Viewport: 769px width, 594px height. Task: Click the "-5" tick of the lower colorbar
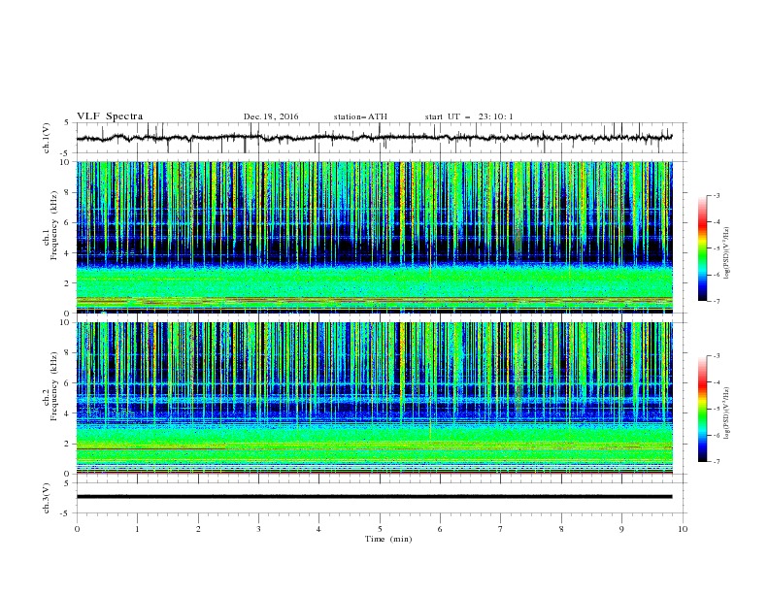[x=716, y=409]
